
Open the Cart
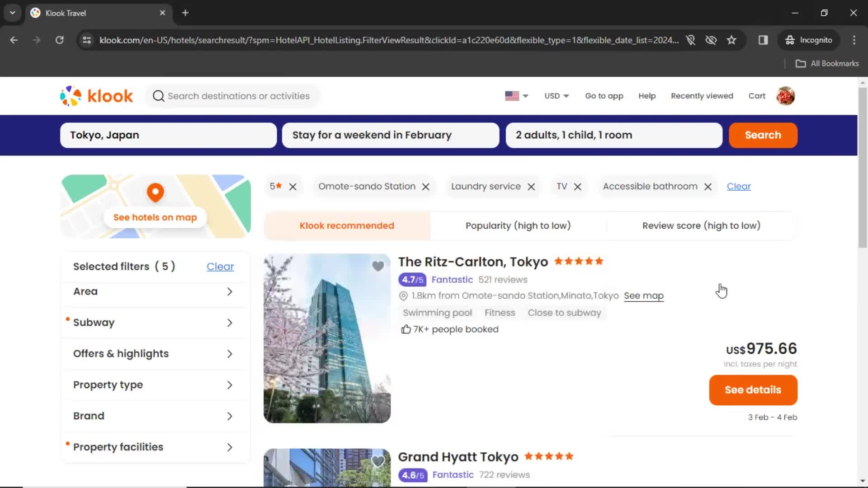(x=757, y=96)
